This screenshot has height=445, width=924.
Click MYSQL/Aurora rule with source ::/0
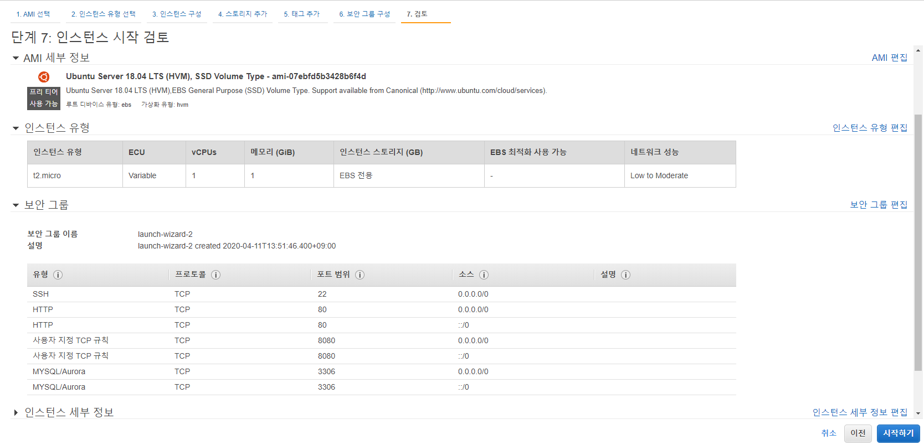(x=381, y=387)
